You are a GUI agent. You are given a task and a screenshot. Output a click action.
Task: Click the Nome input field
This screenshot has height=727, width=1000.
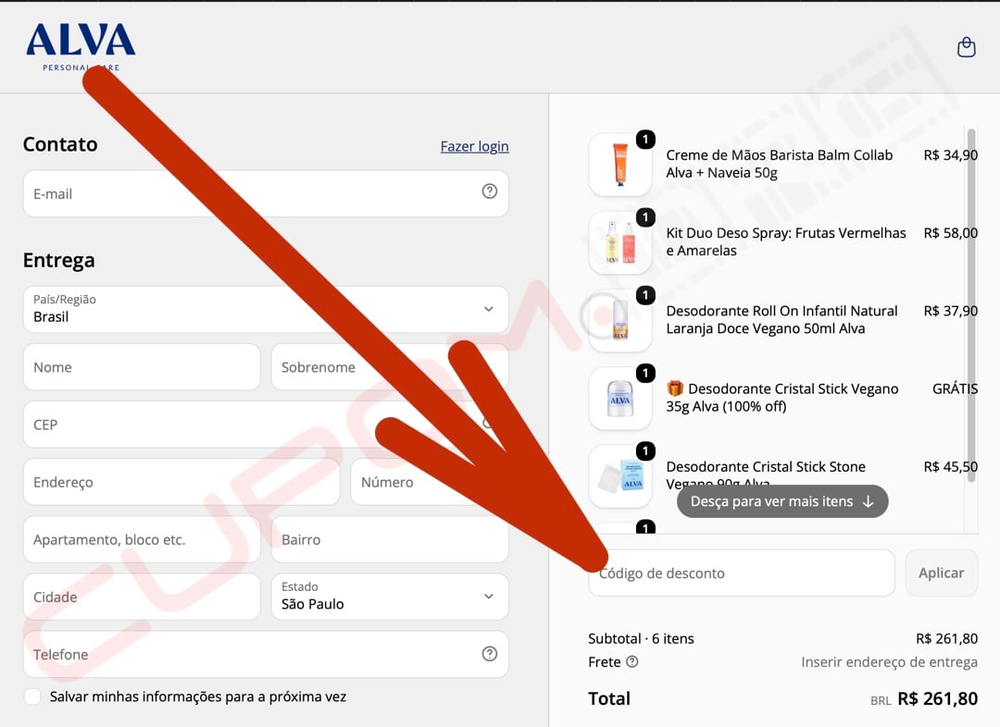(x=142, y=367)
